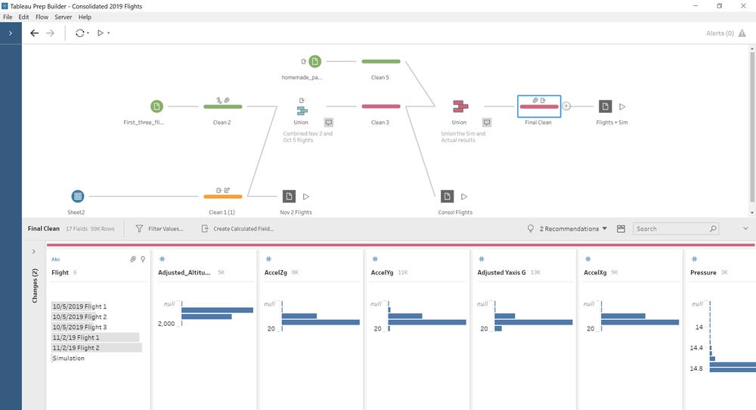756x410 pixels.
Task: Run the Nov 2 Flights output
Action: click(306, 197)
